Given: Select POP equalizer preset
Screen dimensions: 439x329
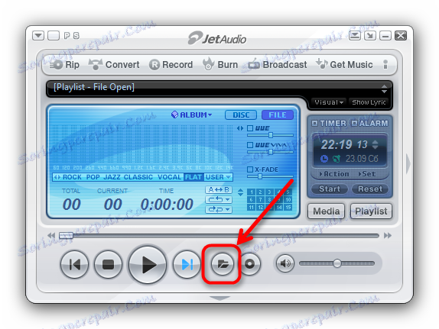Looking at the screenshot, I should (93, 177).
